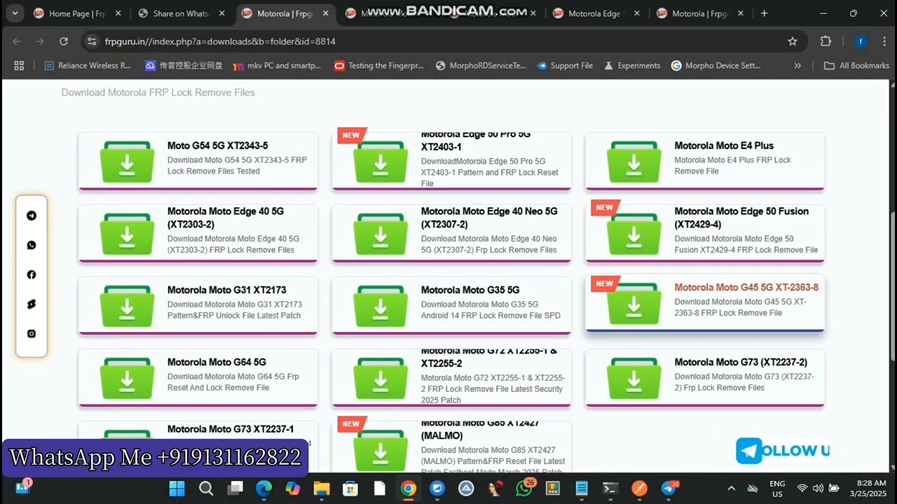Click download folder icon for Moto G31 XT2173
Screen dimensions: 897x504
point(127,306)
